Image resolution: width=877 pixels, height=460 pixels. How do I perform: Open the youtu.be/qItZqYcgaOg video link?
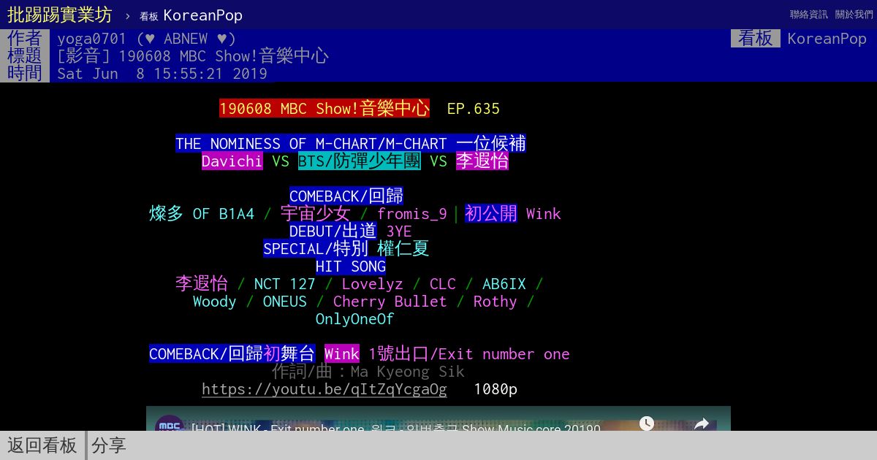(324, 389)
